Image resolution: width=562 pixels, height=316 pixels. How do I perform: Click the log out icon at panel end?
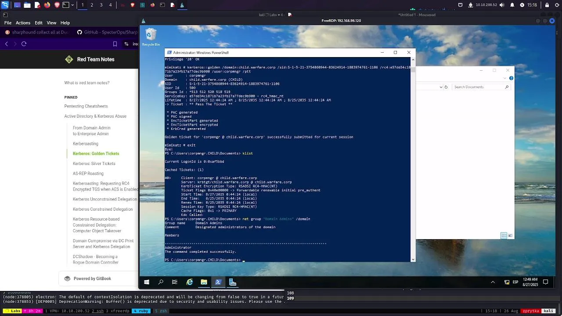coord(557,5)
